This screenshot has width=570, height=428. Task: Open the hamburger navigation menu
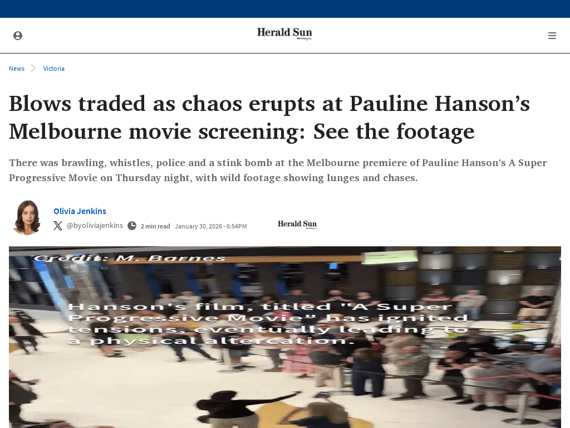point(552,36)
